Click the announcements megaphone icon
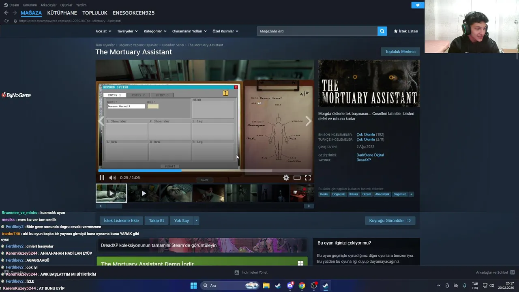 417,5
